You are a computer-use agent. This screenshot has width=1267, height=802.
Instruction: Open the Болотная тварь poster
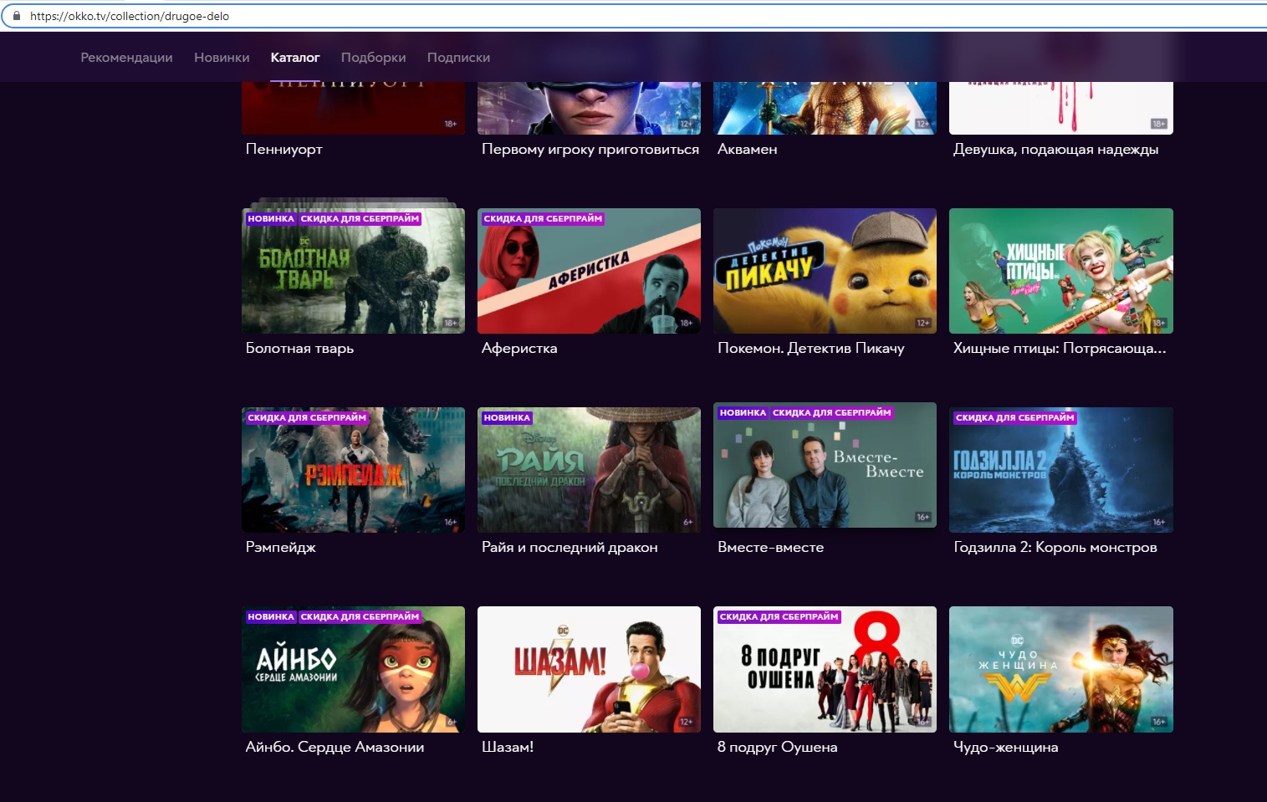353,271
